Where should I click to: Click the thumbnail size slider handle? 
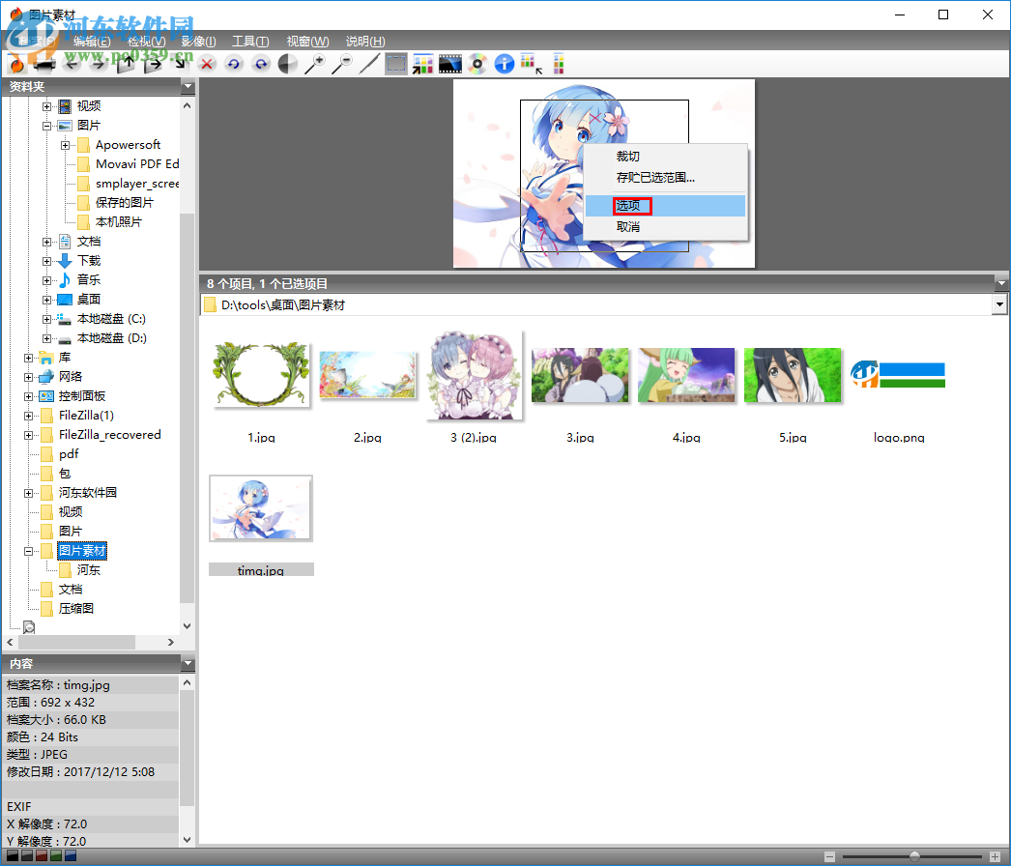914,856
